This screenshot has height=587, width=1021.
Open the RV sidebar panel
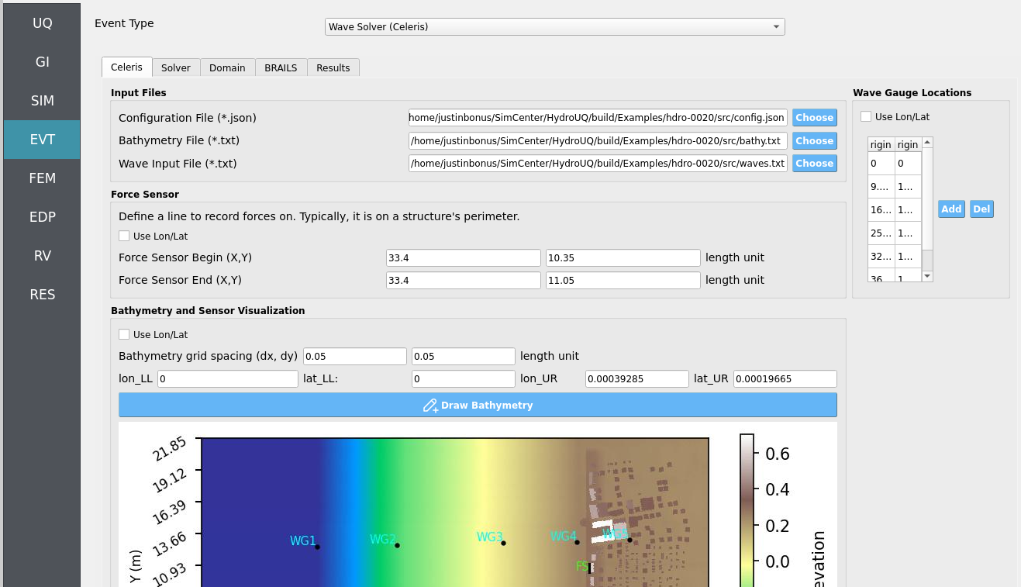[x=42, y=256]
